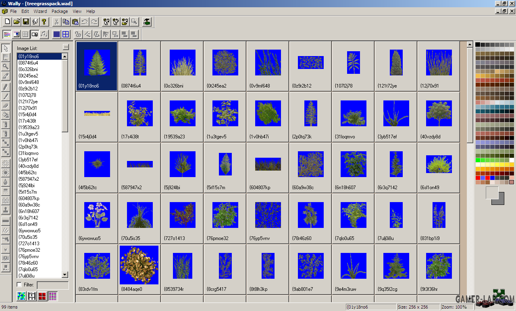Open a file using the folder icon
The image size is (516, 311).
point(17,22)
